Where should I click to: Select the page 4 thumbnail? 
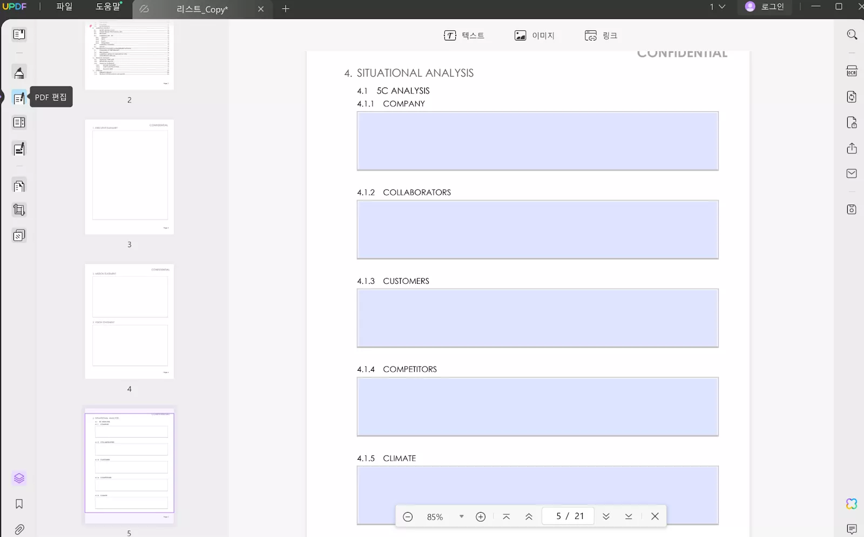[x=130, y=321]
